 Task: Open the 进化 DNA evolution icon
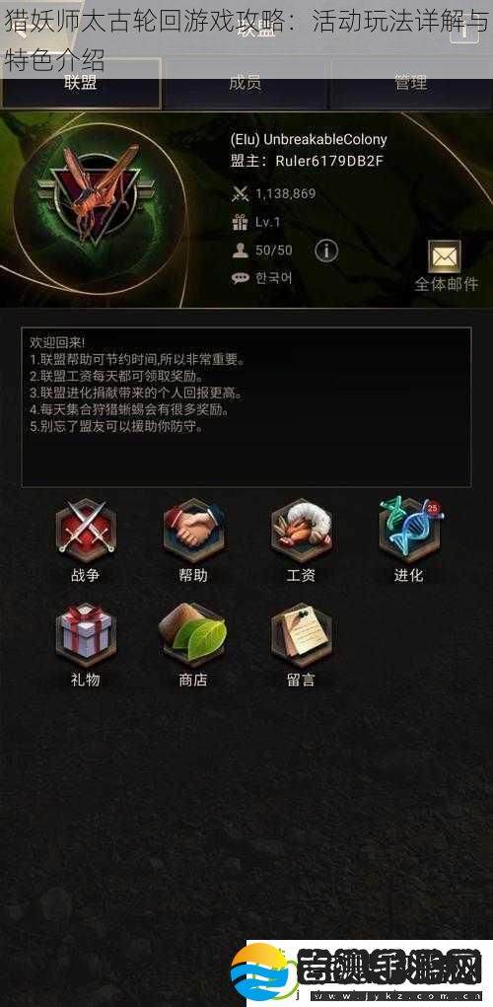[409, 530]
